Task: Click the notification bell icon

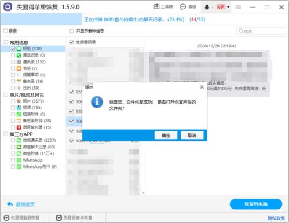Action: coord(207,7)
